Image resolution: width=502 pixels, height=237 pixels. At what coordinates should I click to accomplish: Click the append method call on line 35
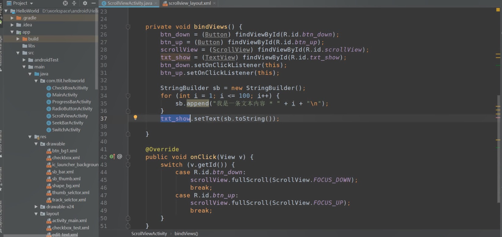tap(198, 103)
